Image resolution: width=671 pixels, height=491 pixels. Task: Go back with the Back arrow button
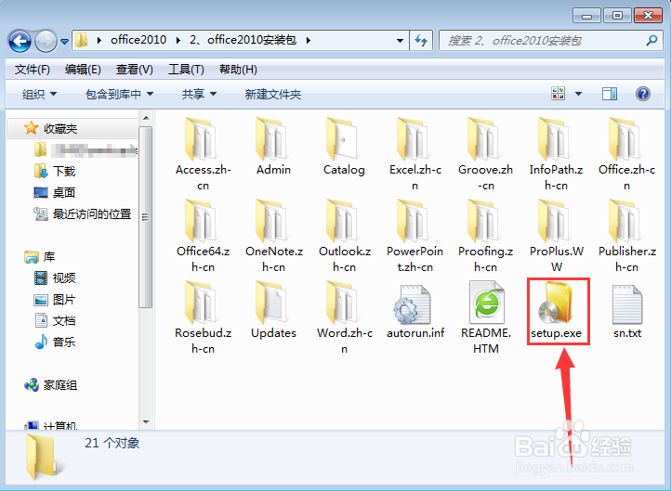click(x=20, y=42)
